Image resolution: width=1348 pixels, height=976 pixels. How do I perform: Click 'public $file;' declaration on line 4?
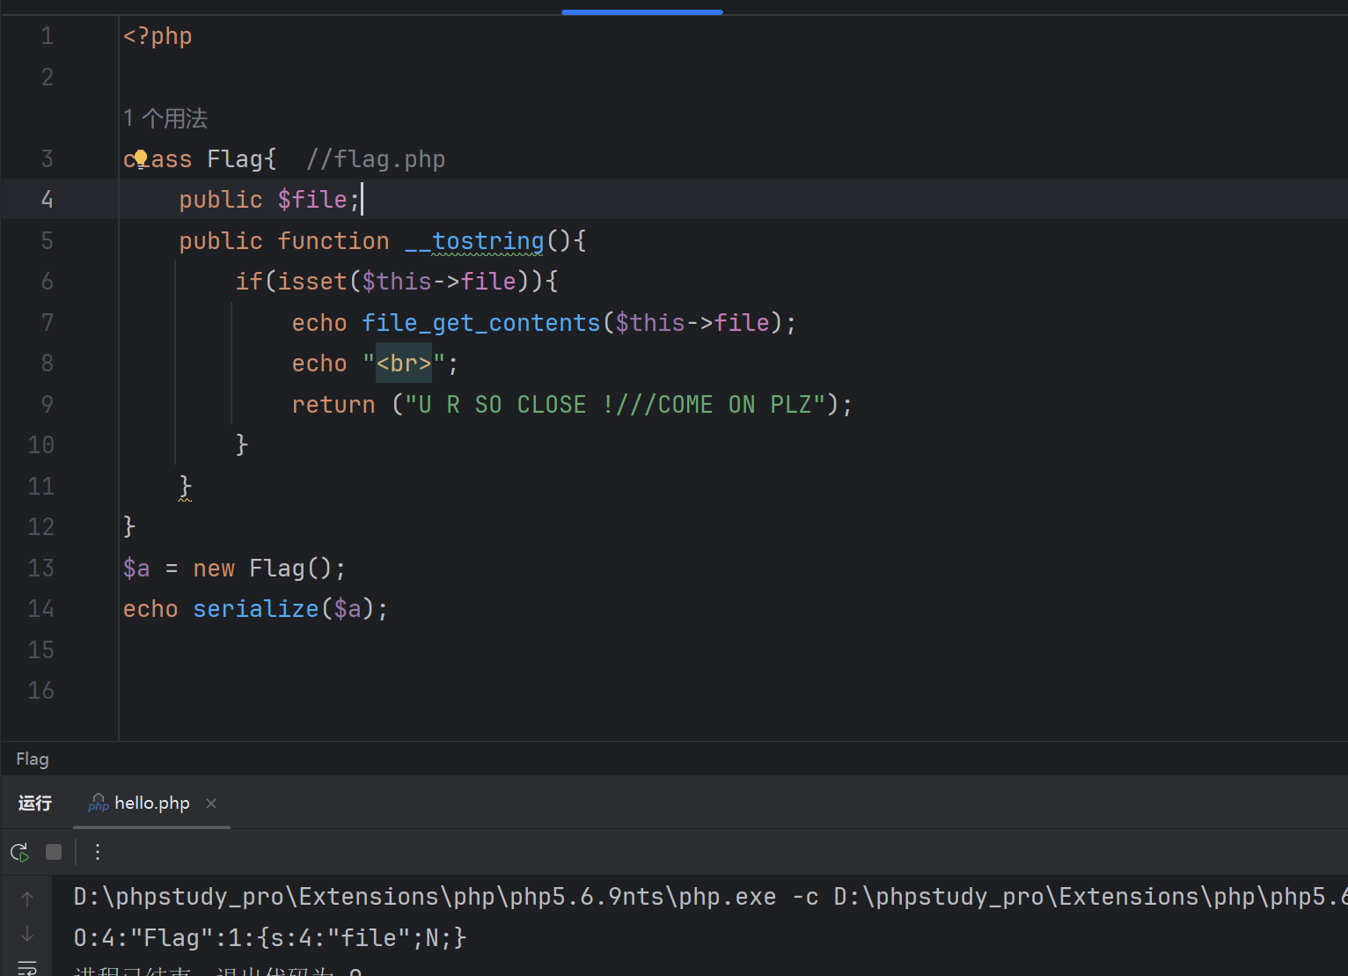(270, 200)
